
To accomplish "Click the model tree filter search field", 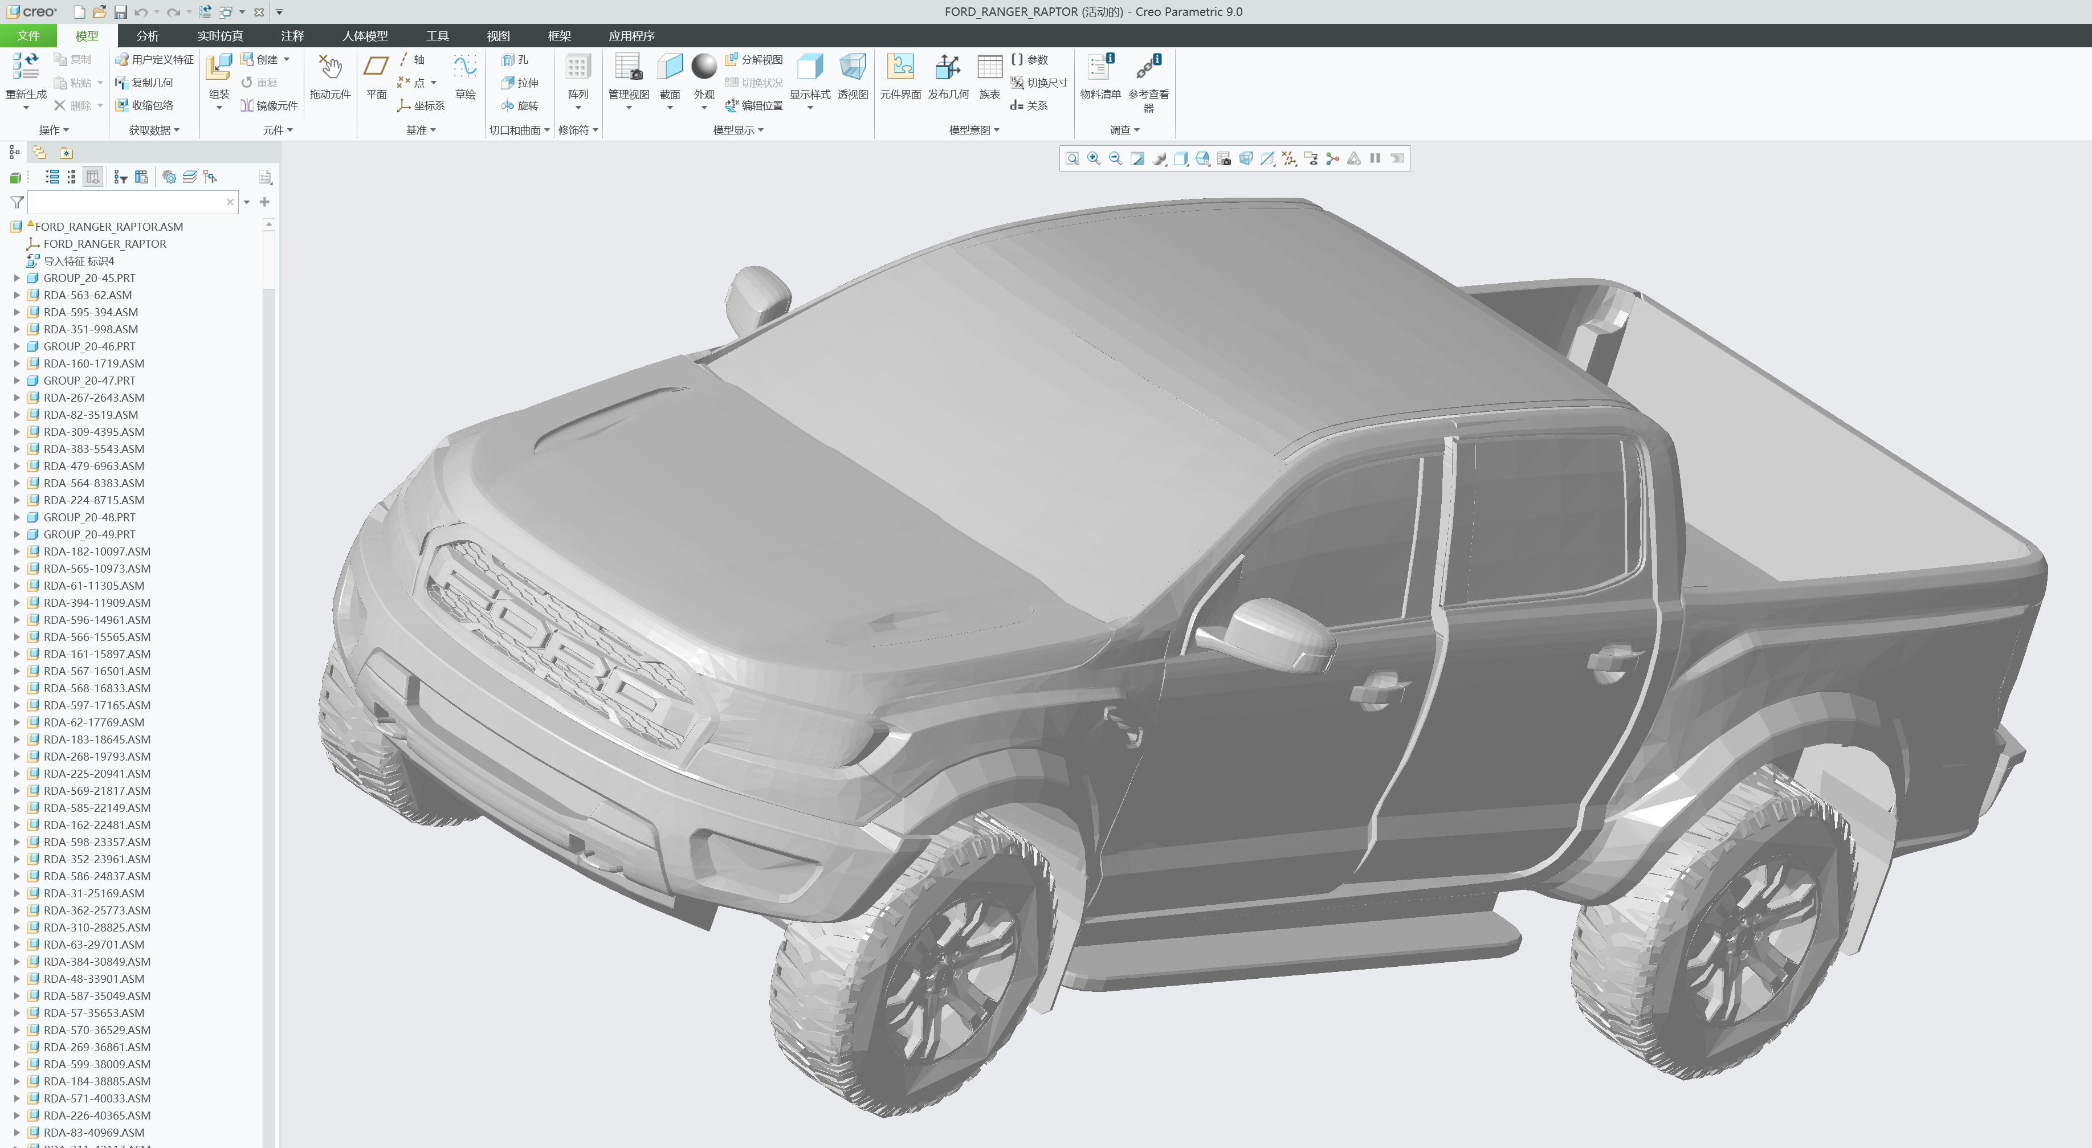I will (x=126, y=202).
